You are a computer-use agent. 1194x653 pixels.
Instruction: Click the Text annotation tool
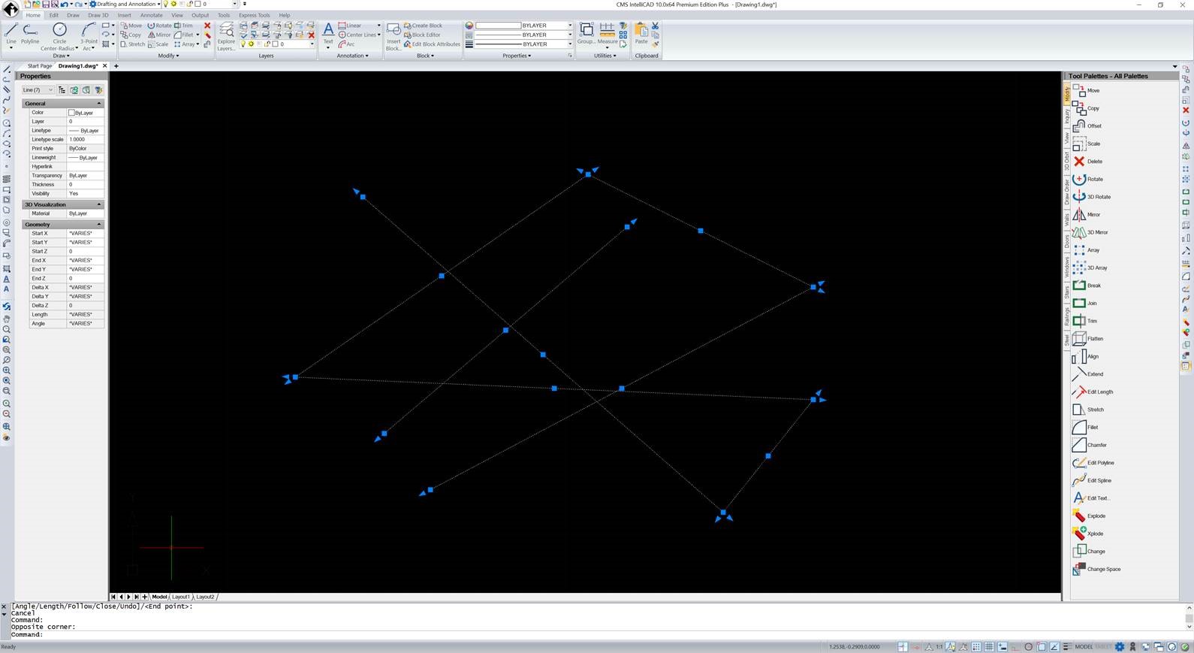pos(328,34)
